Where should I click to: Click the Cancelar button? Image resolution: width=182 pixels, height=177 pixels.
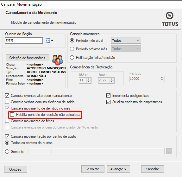tap(153, 169)
